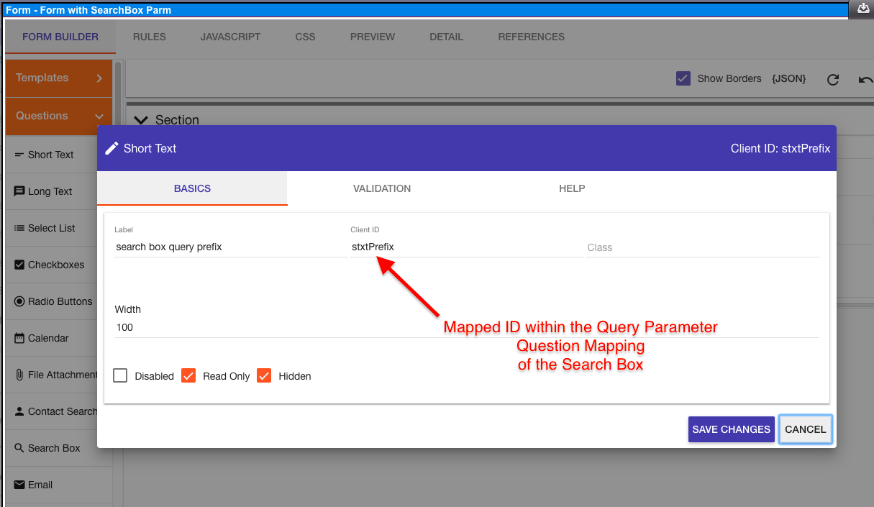This screenshot has height=507, width=874.
Task: Select the Contact Search person icon
Action: [x=19, y=411]
